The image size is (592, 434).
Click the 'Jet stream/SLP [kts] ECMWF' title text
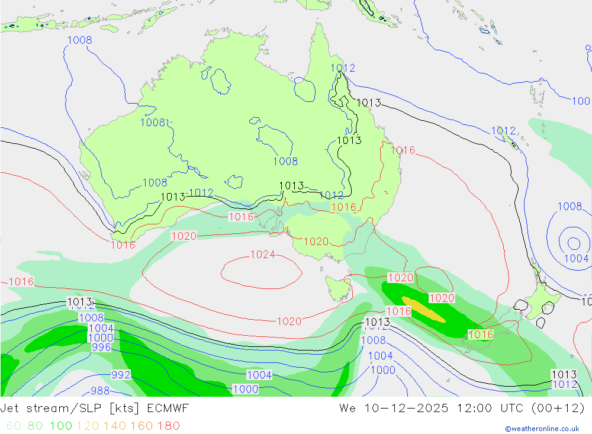tap(94, 409)
